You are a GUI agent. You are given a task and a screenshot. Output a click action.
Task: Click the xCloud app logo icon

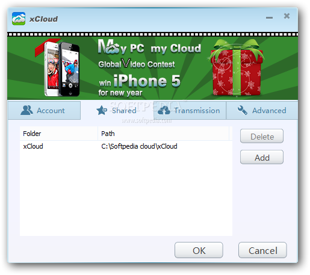[19, 19]
